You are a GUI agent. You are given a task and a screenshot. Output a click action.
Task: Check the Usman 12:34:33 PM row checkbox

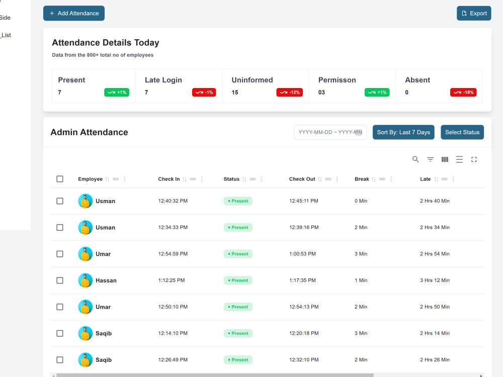click(x=60, y=228)
